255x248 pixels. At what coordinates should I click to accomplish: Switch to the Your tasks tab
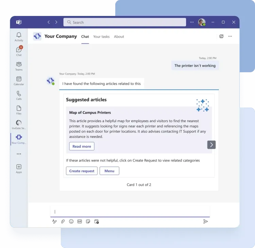pos(101,37)
